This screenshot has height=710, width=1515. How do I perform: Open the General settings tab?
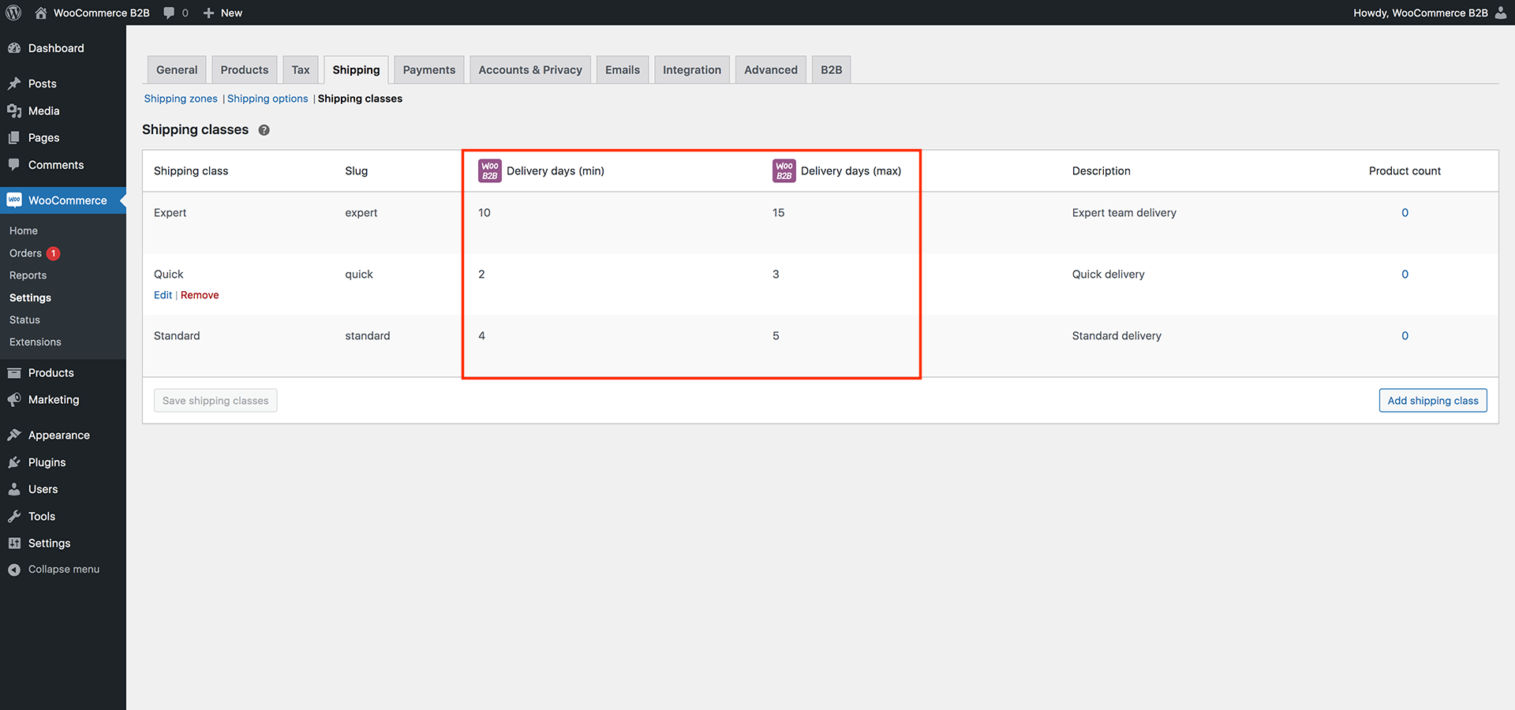point(177,69)
